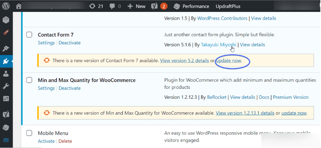Open View version 5.2 details link
The image size is (321, 148).
tap(184, 60)
